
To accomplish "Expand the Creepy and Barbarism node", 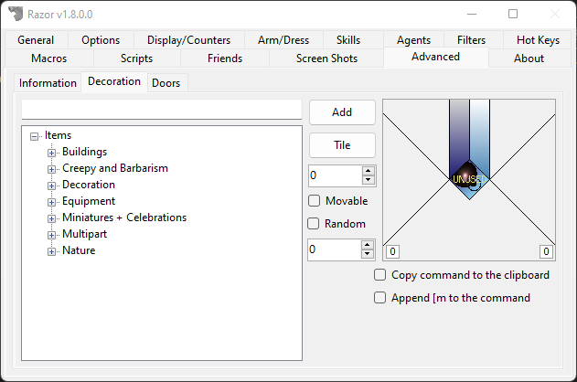I will (x=51, y=169).
